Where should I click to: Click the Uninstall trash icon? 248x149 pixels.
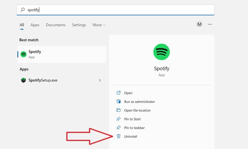pyautogui.click(x=119, y=136)
